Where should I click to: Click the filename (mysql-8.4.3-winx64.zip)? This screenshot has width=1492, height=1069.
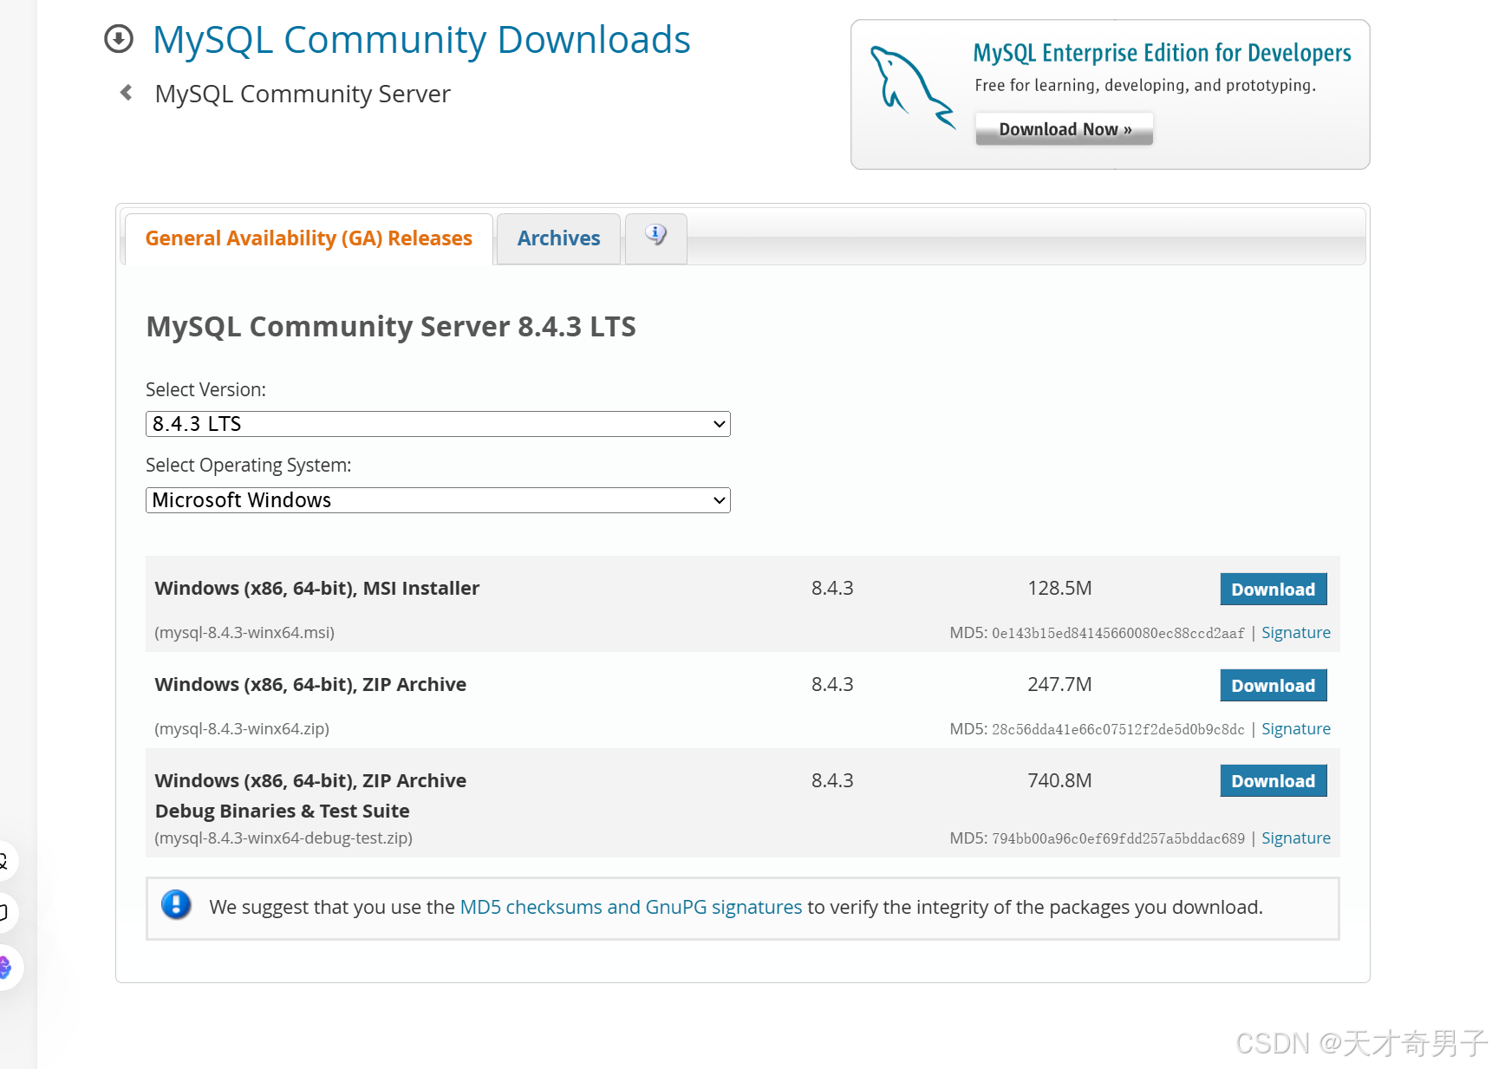242,729
